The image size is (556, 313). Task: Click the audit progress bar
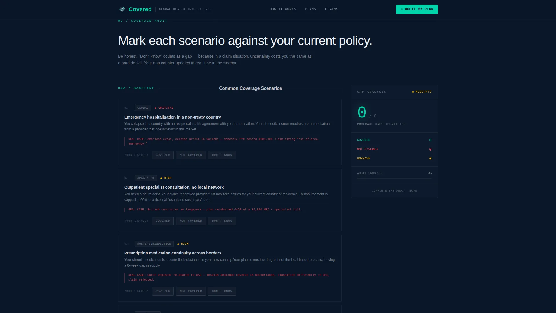(394, 179)
